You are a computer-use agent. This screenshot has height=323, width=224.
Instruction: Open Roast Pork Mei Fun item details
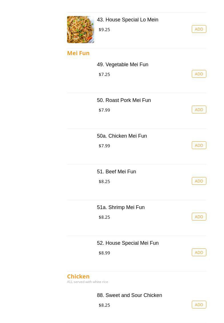(124, 100)
